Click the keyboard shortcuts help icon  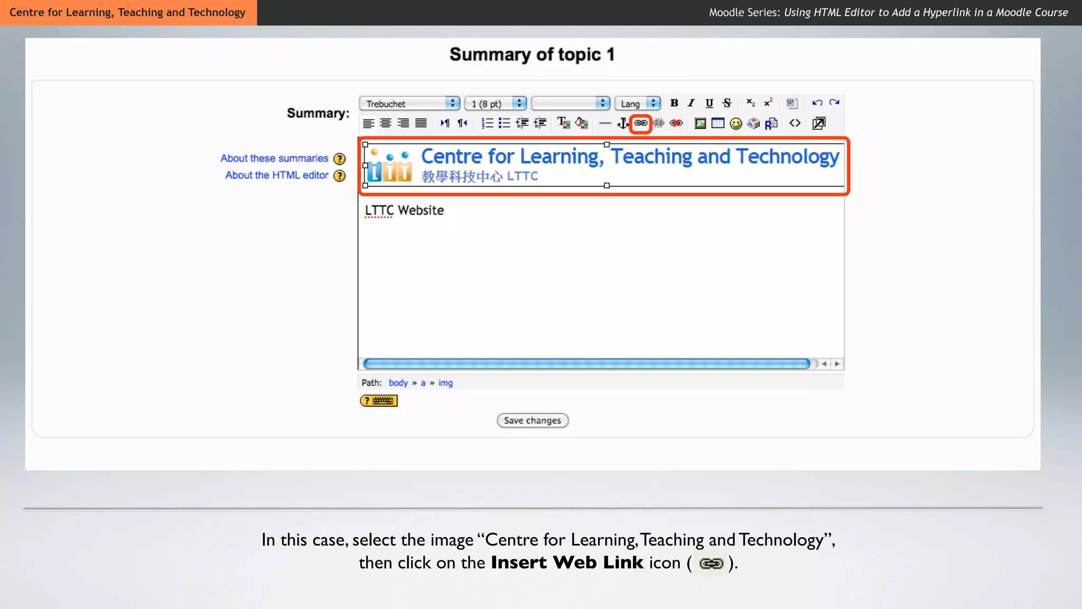pyautogui.click(x=379, y=401)
